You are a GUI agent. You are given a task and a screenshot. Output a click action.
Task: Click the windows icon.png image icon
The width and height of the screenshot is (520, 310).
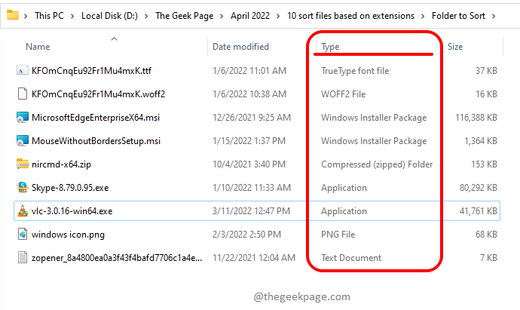pyautogui.click(x=22, y=235)
